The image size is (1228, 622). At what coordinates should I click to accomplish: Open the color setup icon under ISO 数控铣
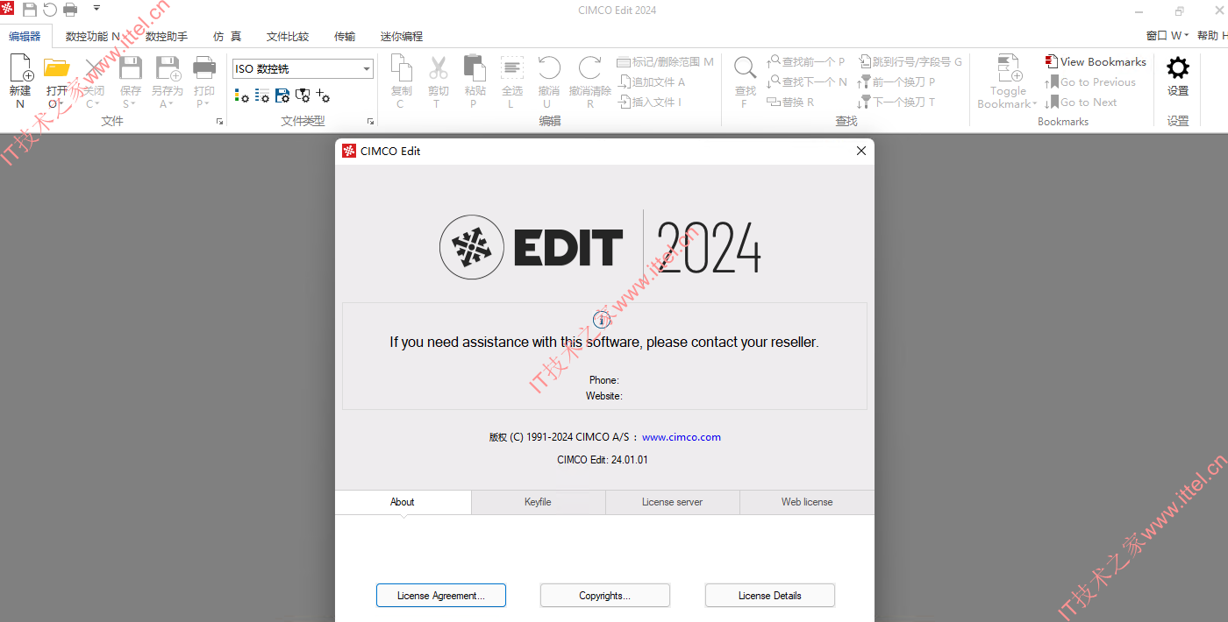tap(241, 95)
